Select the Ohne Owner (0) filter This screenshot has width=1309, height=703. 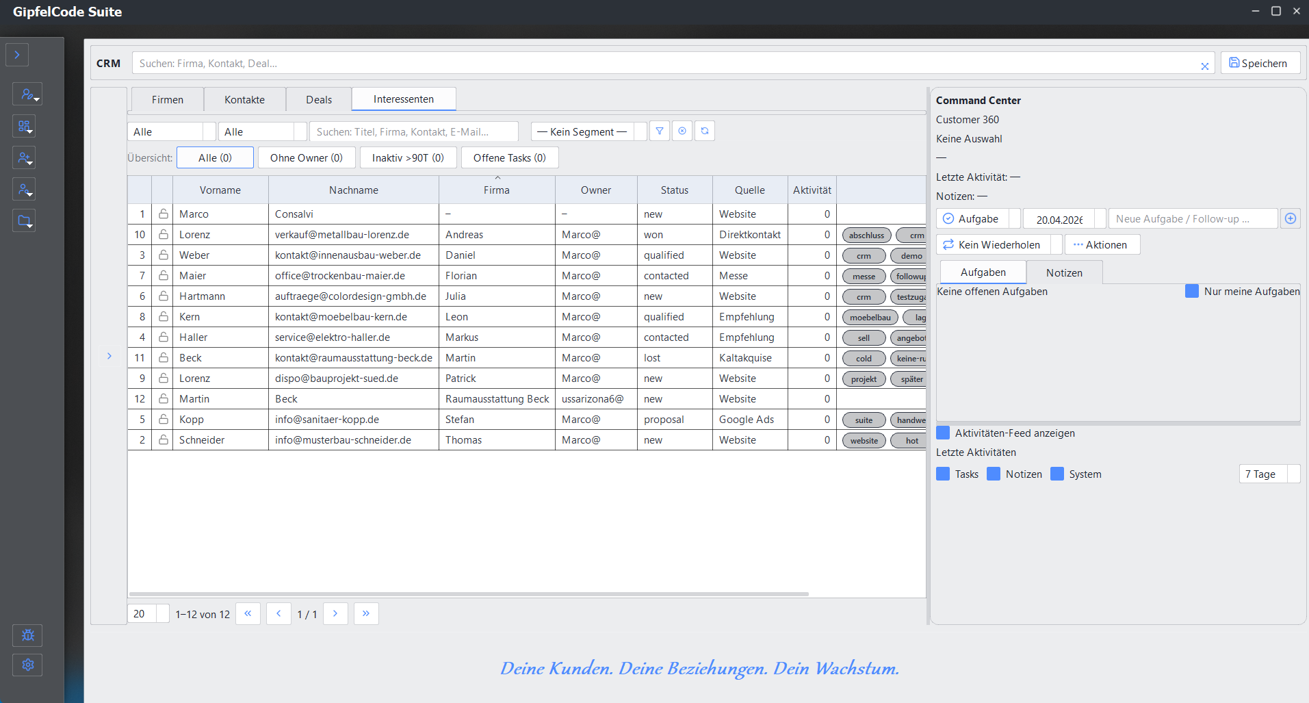307,157
